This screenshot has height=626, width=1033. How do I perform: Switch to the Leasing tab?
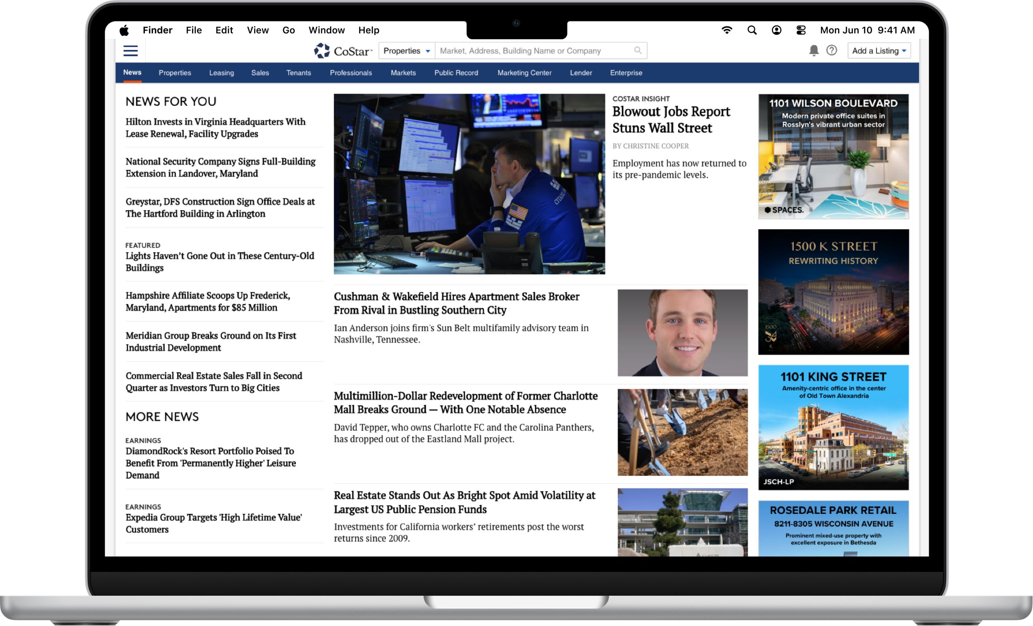point(222,73)
